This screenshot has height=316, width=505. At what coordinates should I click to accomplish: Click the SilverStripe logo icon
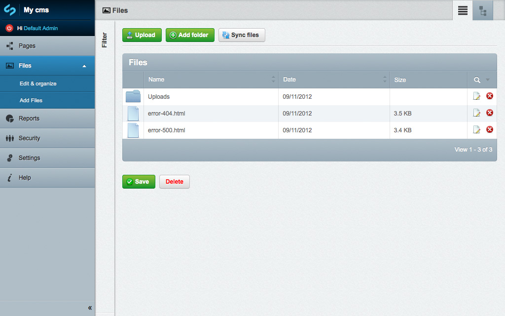coord(10,10)
